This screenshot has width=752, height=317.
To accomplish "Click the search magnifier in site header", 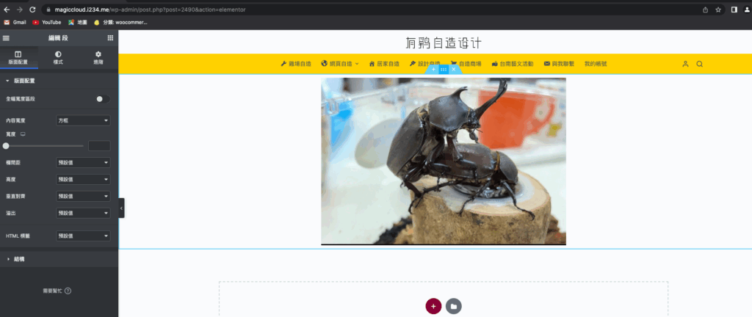I will click(699, 64).
